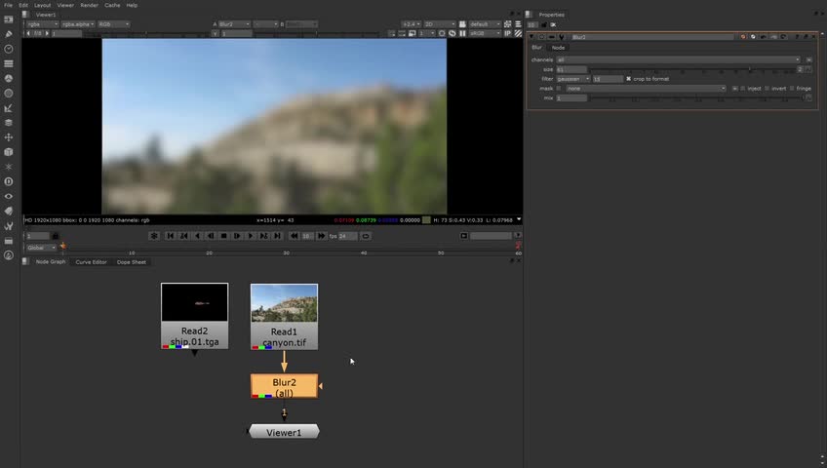Select the Read2 ship.01.tga node
This screenshot has width=827, height=468.
point(195,316)
